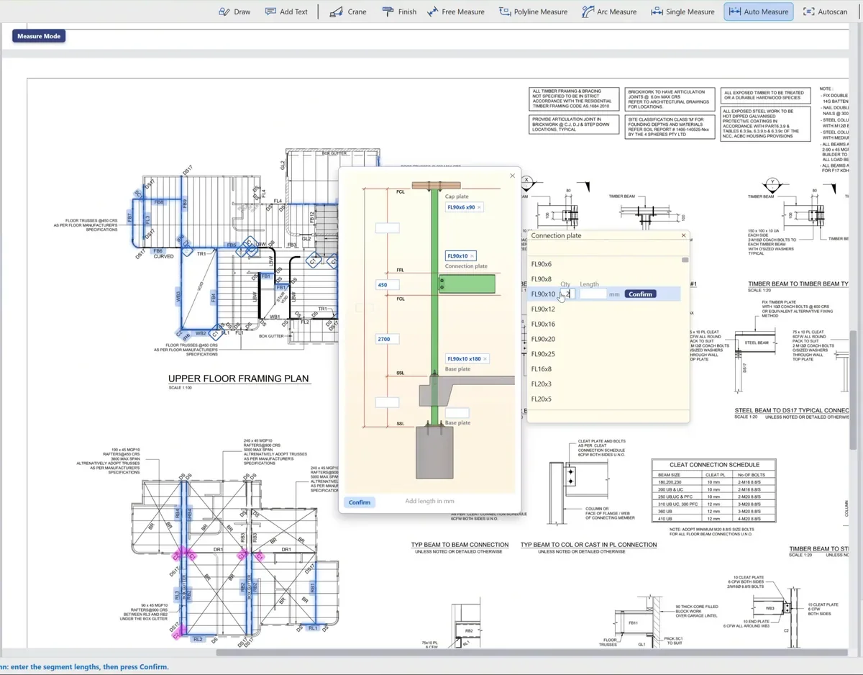Click the Connection plate list scrollbar thumb
863x675 pixels.
pyautogui.click(x=685, y=260)
